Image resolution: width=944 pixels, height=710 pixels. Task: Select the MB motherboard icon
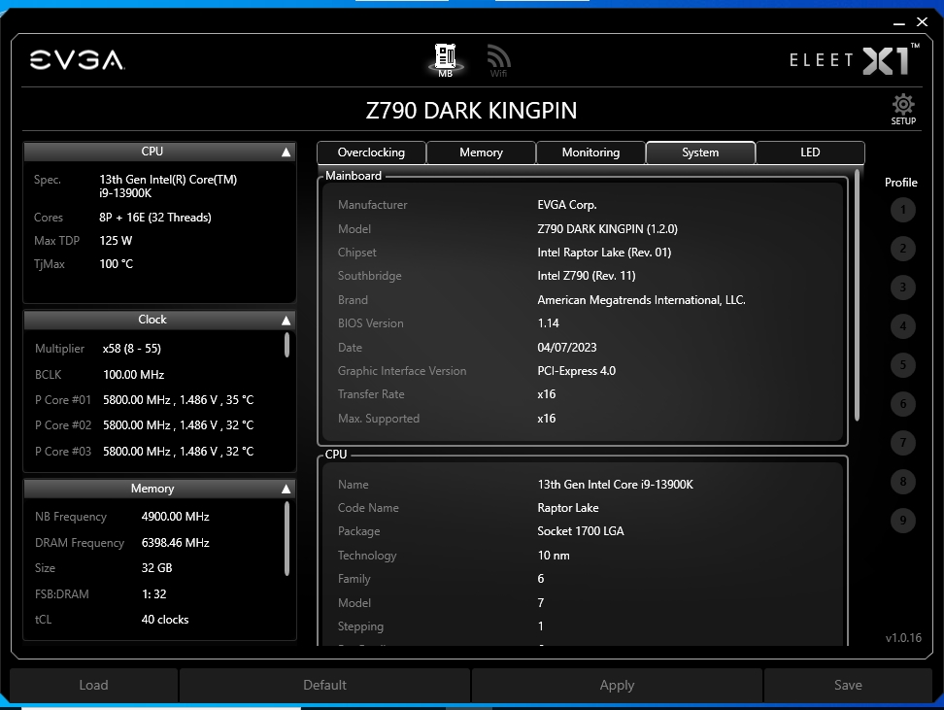(446, 60)
